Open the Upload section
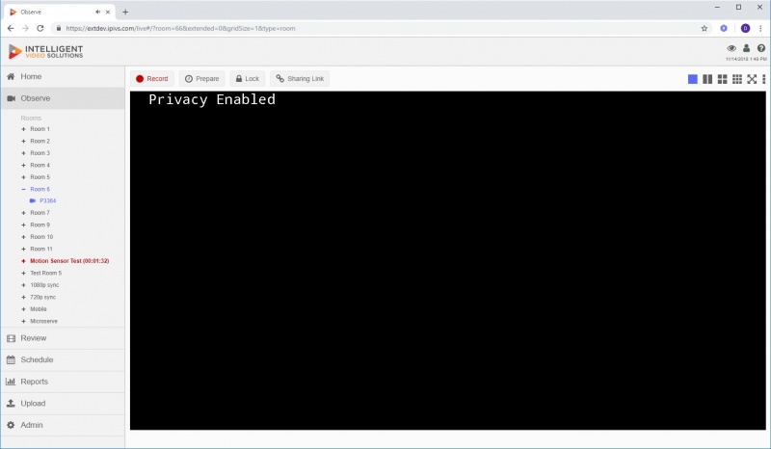The image size is (771, 449). point(63,404)
